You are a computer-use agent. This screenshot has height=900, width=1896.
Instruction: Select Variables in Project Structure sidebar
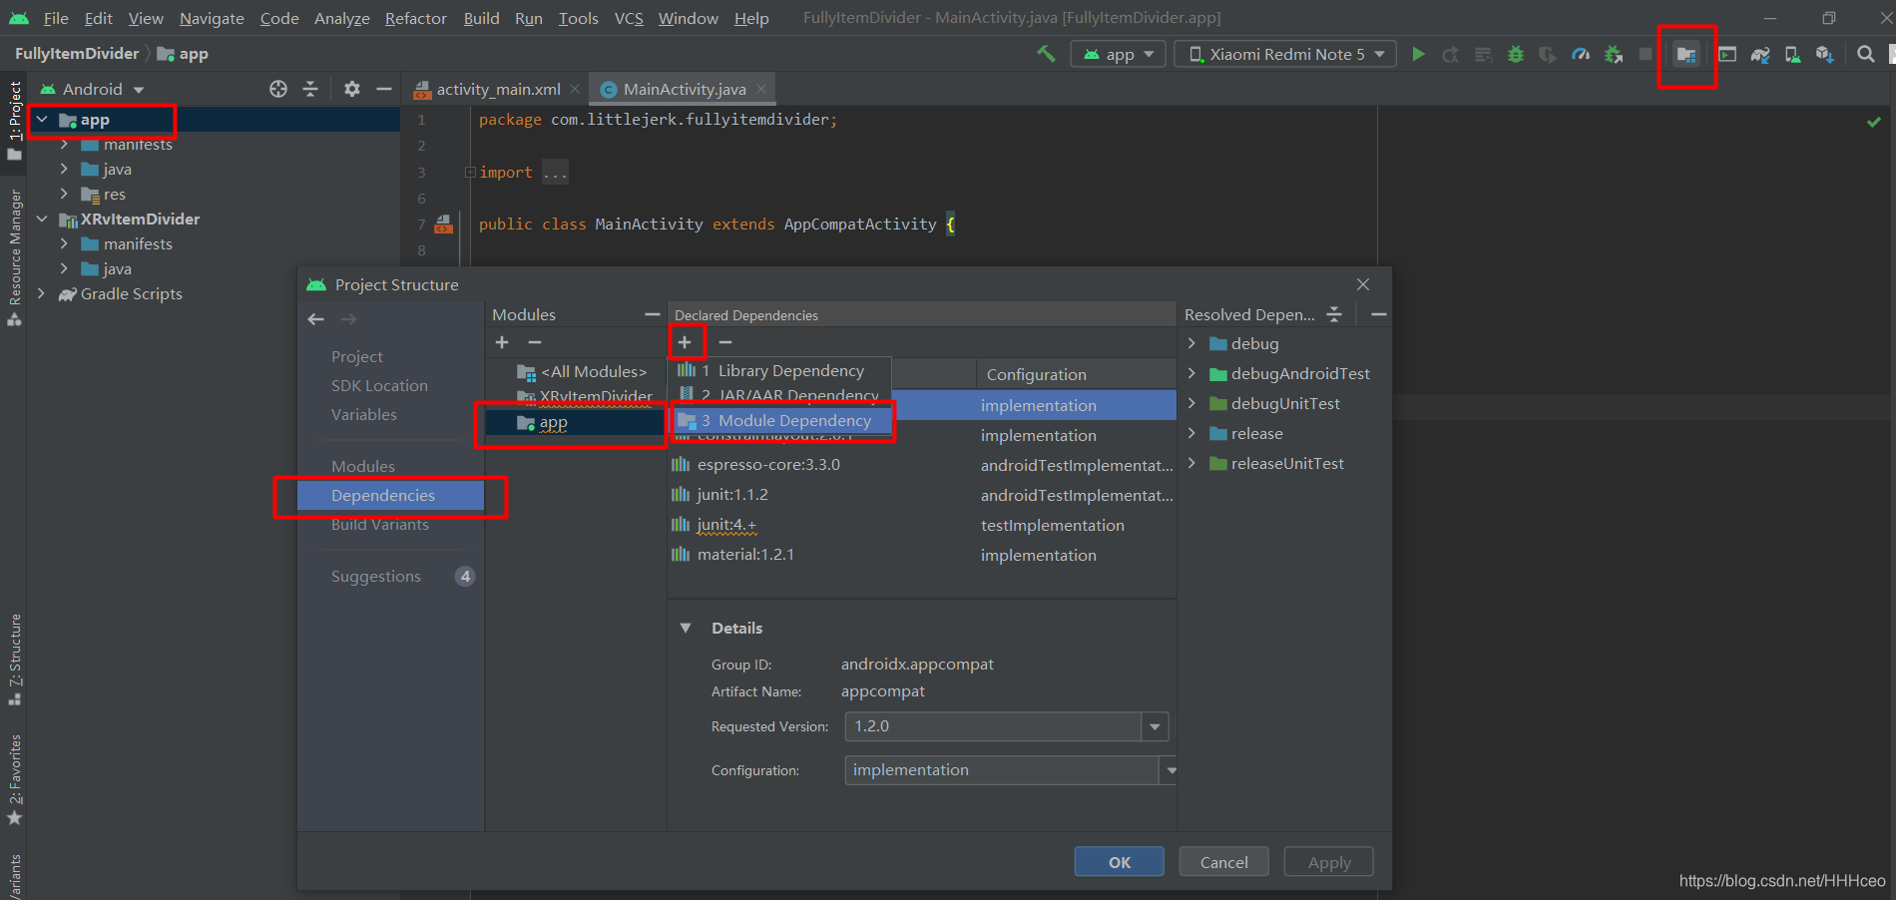point(364,414)
